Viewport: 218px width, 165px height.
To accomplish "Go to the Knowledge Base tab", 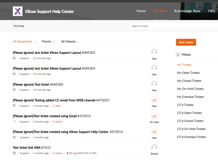I will pyautogui.click(x=187, y=11).
